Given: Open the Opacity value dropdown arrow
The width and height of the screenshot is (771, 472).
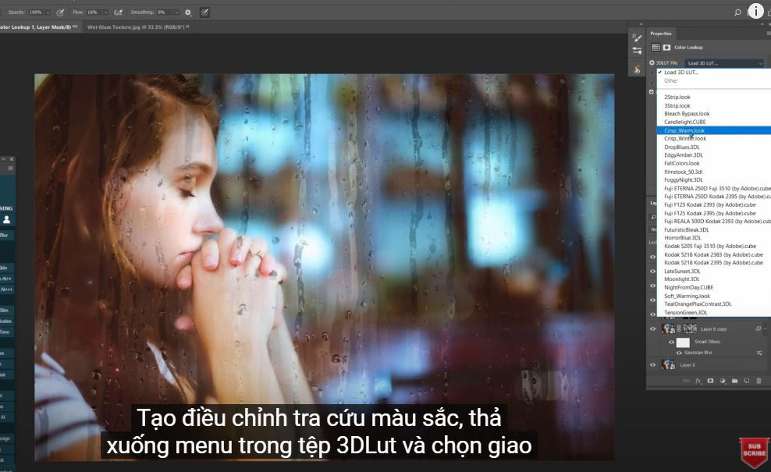Looking at the screenshot, I should [x=48, y=12].
